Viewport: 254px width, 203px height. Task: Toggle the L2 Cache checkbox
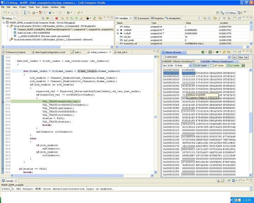tap(229, 66)
